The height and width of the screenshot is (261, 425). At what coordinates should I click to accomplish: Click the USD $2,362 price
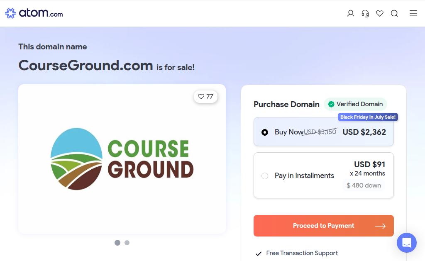364,132
